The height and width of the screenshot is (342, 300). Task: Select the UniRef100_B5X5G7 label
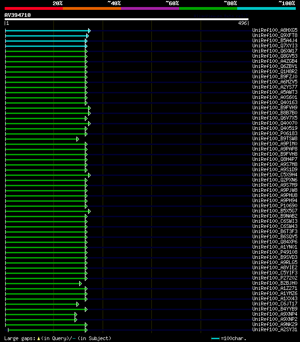click(x=275, y=211)
